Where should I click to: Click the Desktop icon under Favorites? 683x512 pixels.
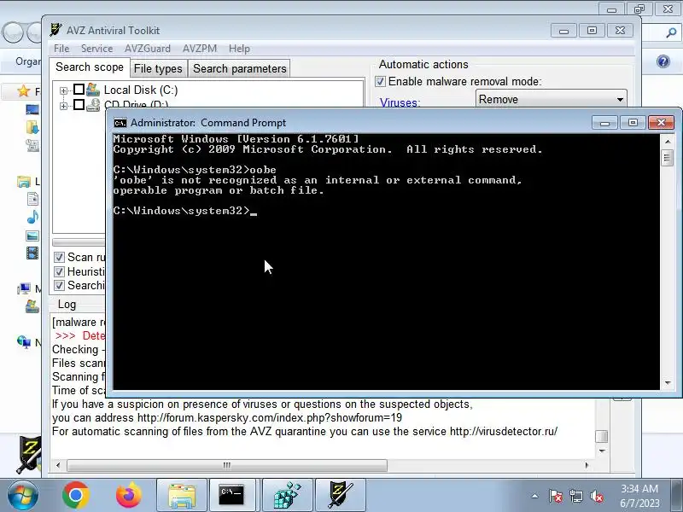(x=32, y=109)
